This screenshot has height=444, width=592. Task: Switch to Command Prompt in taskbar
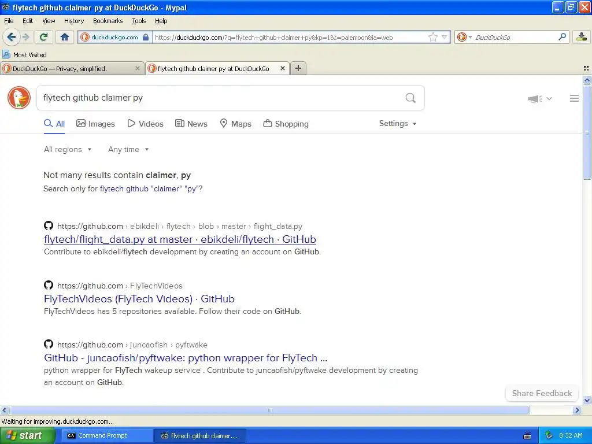coord(106,435)
